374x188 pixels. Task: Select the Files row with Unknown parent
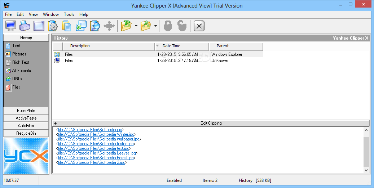tap(158, 61)
